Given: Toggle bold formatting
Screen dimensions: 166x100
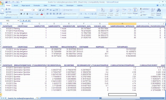Looking at the screenshot, I should 21,14.
